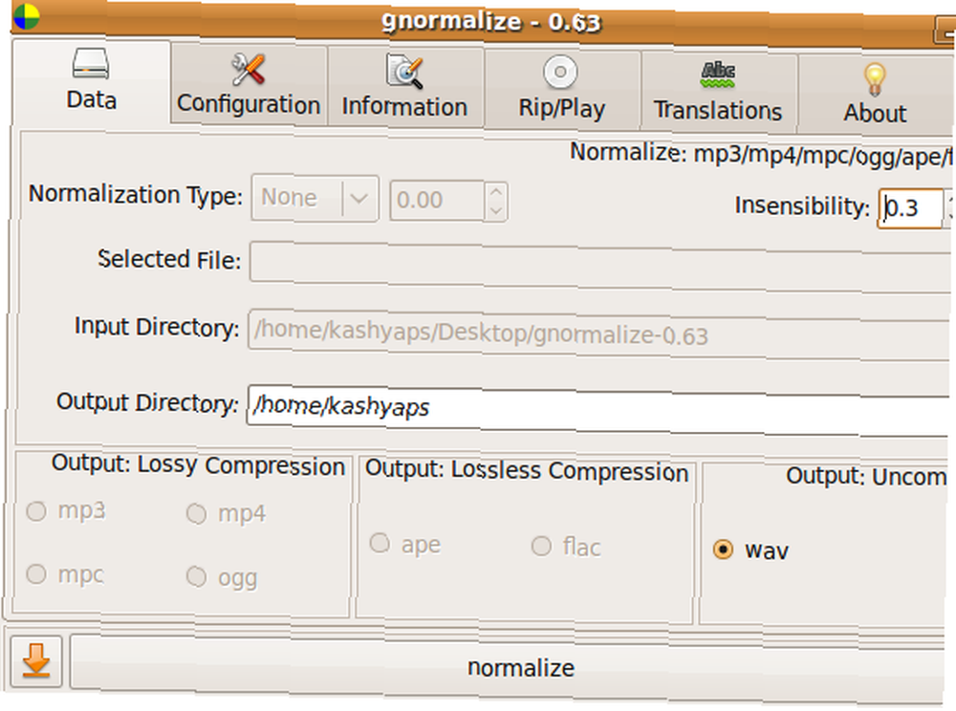Expand the Normalization Type dropdown
The height and width of the screenshot is (711, 956).
tap(315, 198)
